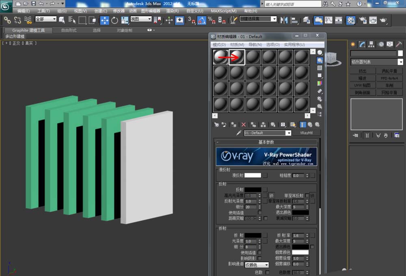The height and width of the screenshot is (276, 406).
Task: Click the Link objects chain icon
Action: point(7,20)
